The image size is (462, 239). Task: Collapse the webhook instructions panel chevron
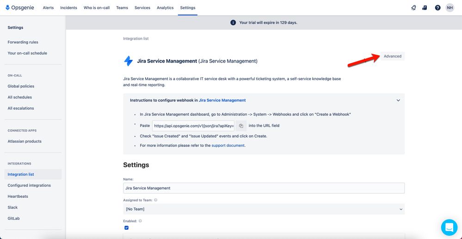398,101
